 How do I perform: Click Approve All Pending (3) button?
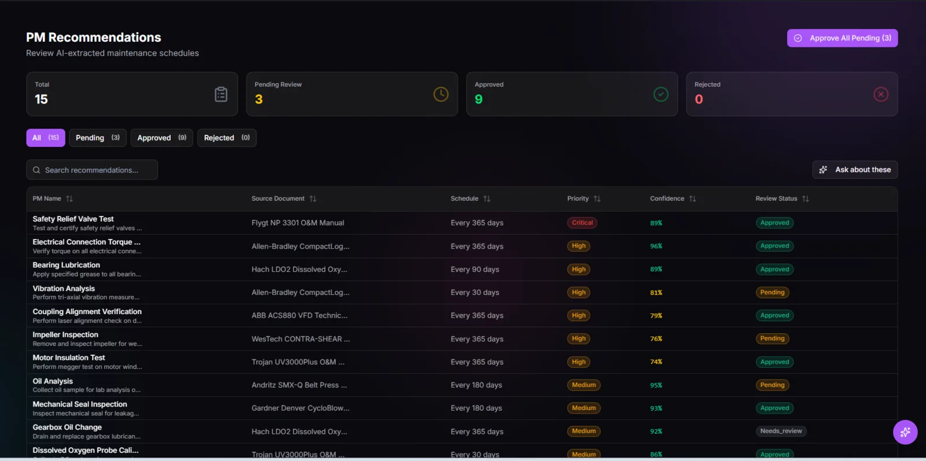842,38
